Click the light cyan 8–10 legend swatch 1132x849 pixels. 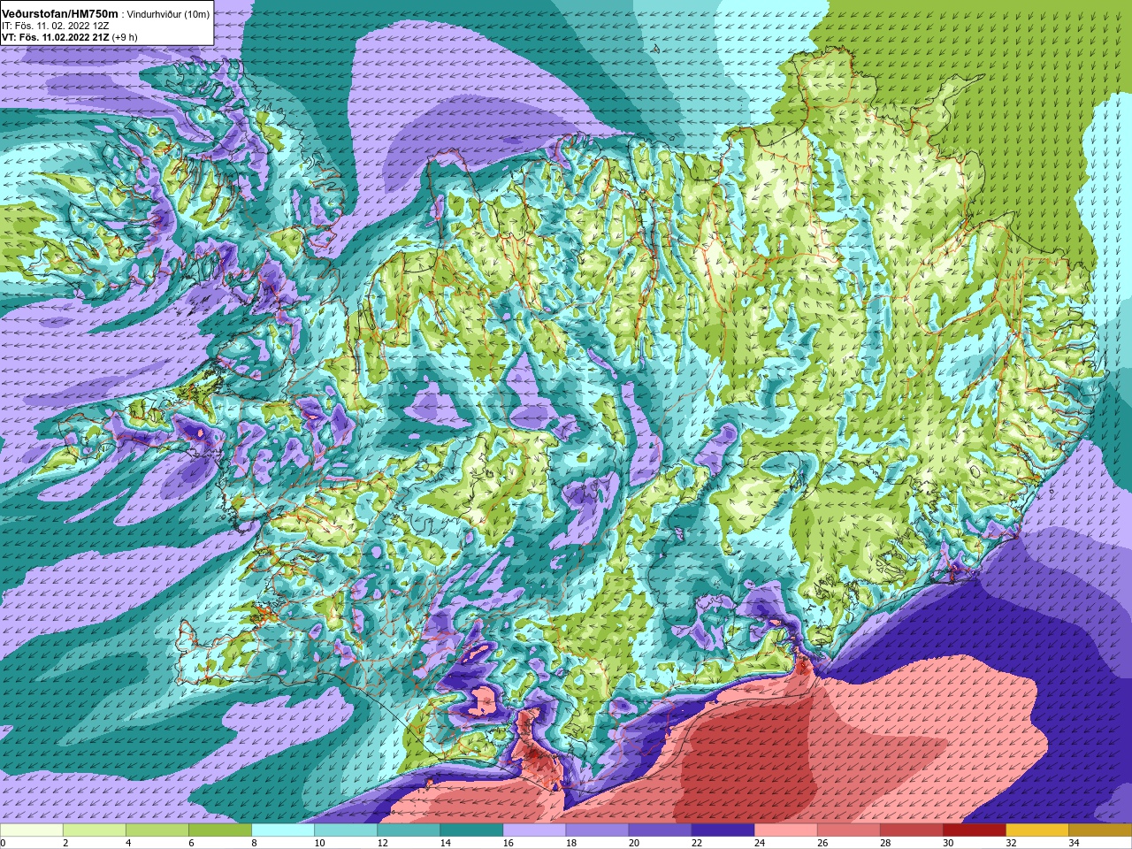283,830
